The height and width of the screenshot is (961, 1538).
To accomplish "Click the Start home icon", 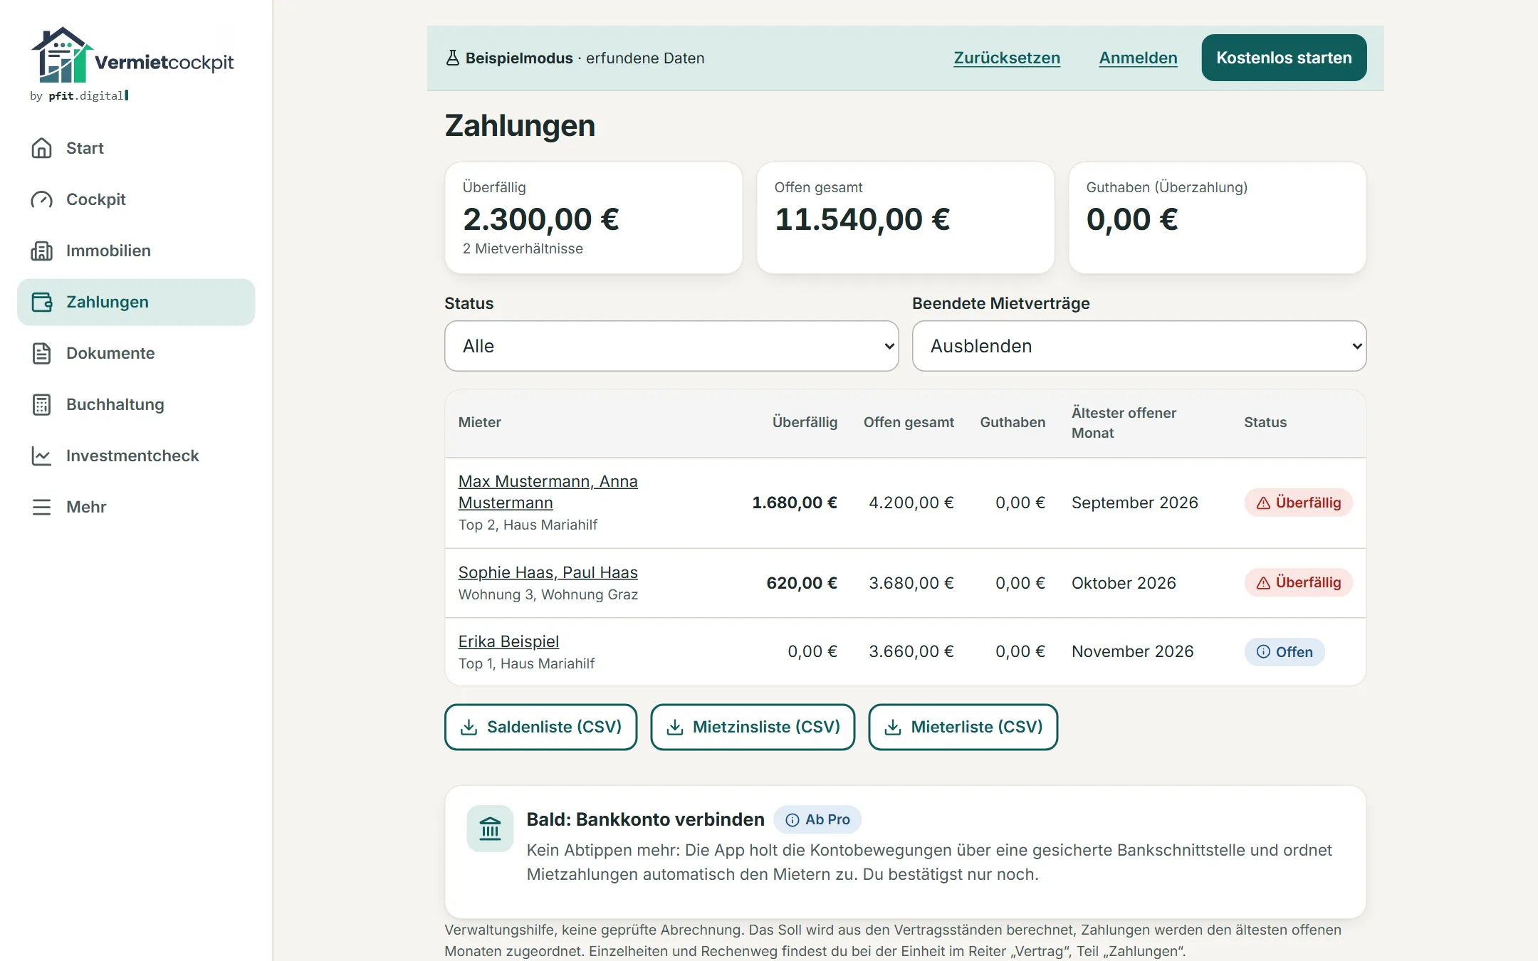I will (42, 148).
